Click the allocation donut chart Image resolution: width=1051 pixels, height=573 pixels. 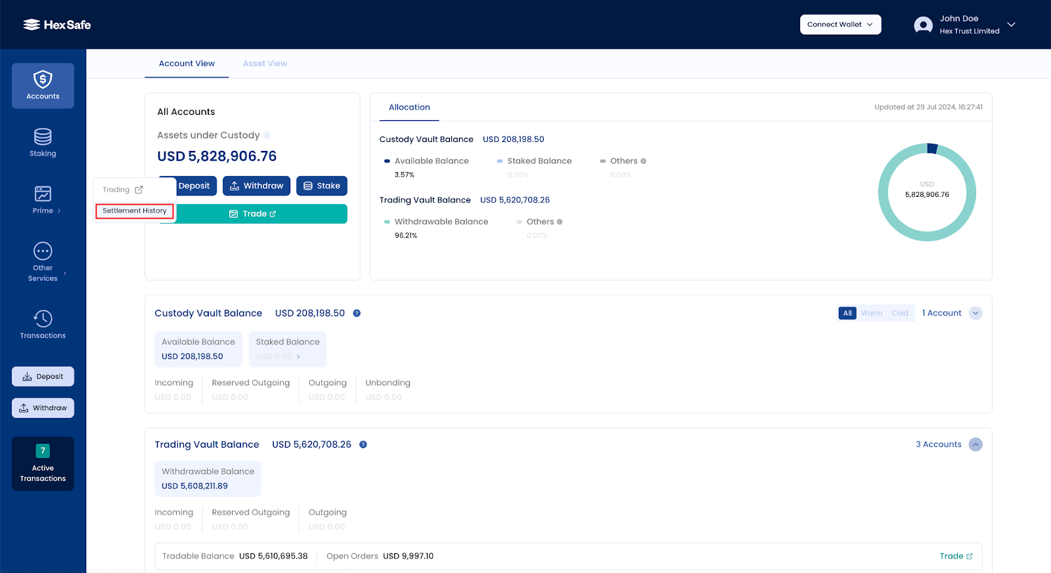point(927,192)
